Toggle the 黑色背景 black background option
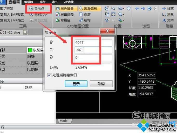The height and width of the screenshot is (133, 177). coord(66,9)
